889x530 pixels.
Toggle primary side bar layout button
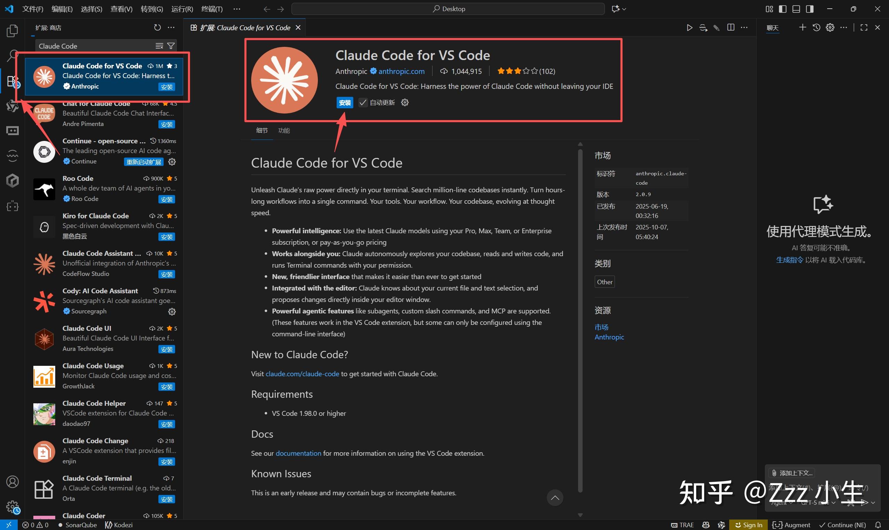[x=782, y=9]
